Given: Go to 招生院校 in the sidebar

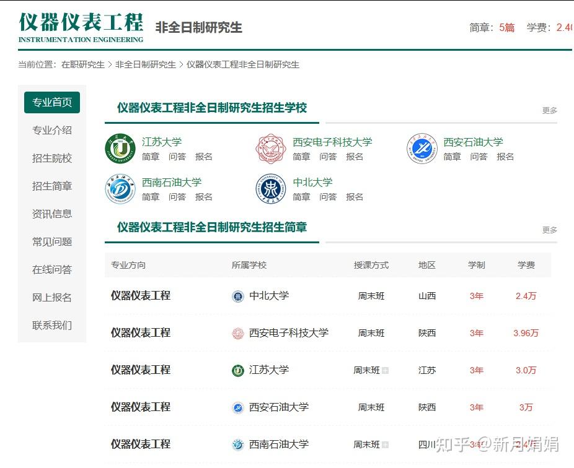Looking at the screenshot, I should [52, 158].
